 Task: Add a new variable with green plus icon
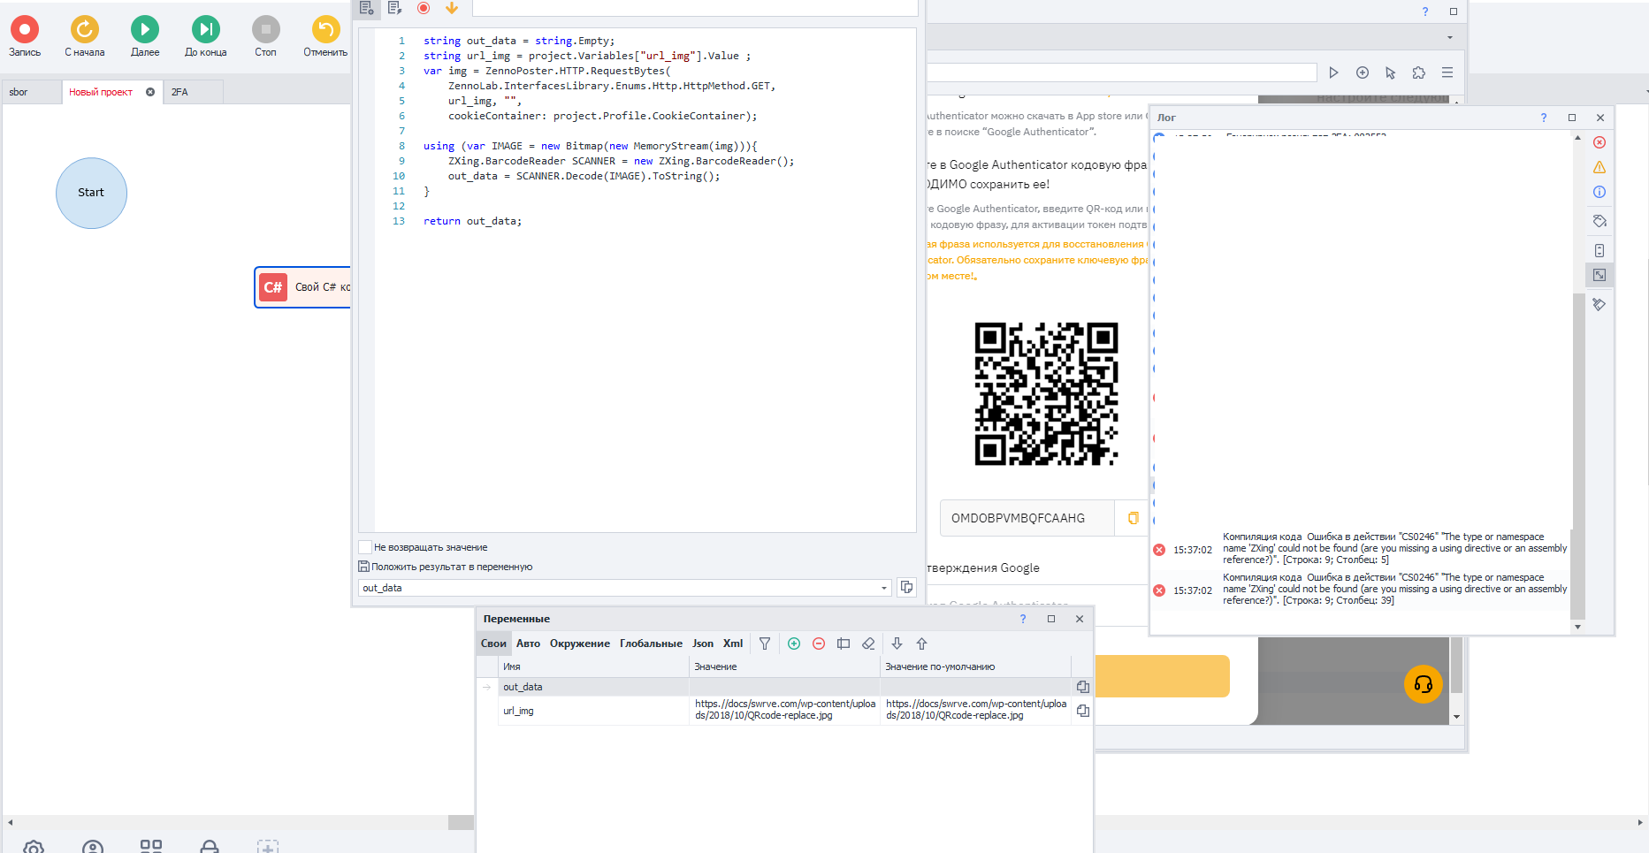[794, 644]
